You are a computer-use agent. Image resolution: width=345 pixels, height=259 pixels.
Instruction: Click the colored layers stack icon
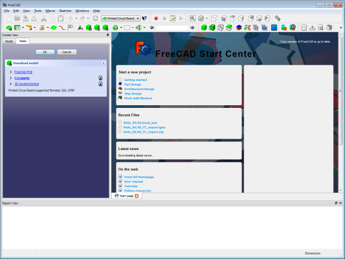pyautogui.click(x=239, y=28)
